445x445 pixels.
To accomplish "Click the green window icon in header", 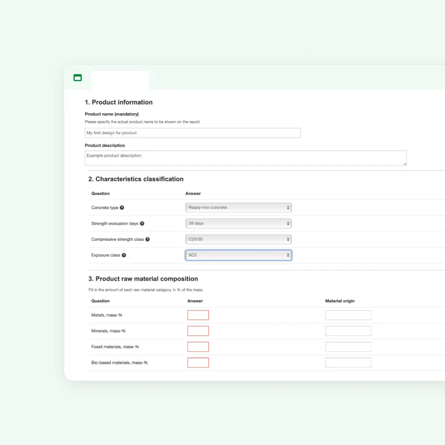I will coord(77,78).
